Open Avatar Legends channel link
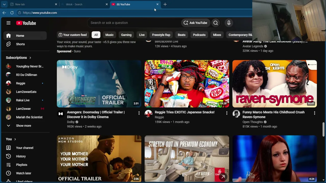 click(253, 46)
